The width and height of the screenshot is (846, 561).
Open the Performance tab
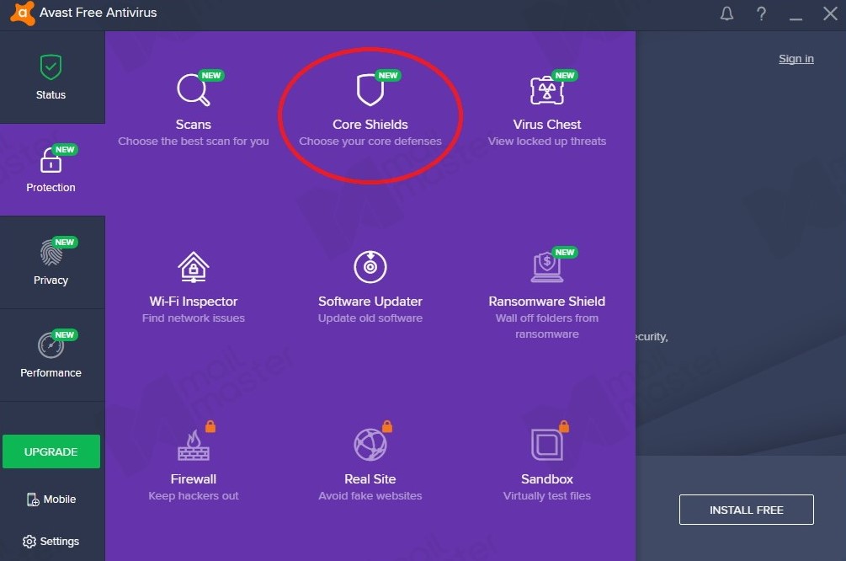click(52, 355)
